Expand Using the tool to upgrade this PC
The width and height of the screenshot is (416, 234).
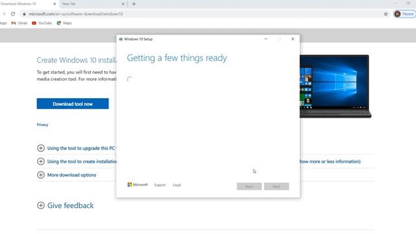pos(77,148)
